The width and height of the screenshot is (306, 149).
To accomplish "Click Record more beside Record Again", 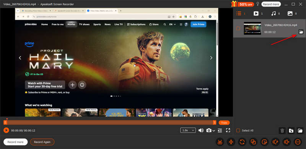I will [15, 142].
